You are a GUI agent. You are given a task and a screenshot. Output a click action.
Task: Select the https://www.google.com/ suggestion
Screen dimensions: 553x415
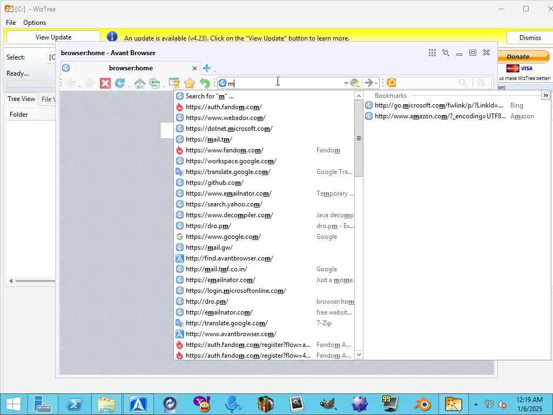pyautogui.click(x=265, y=237)
